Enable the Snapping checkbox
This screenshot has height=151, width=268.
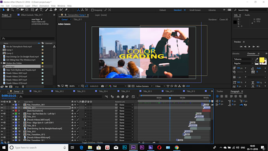pos(92,10)
